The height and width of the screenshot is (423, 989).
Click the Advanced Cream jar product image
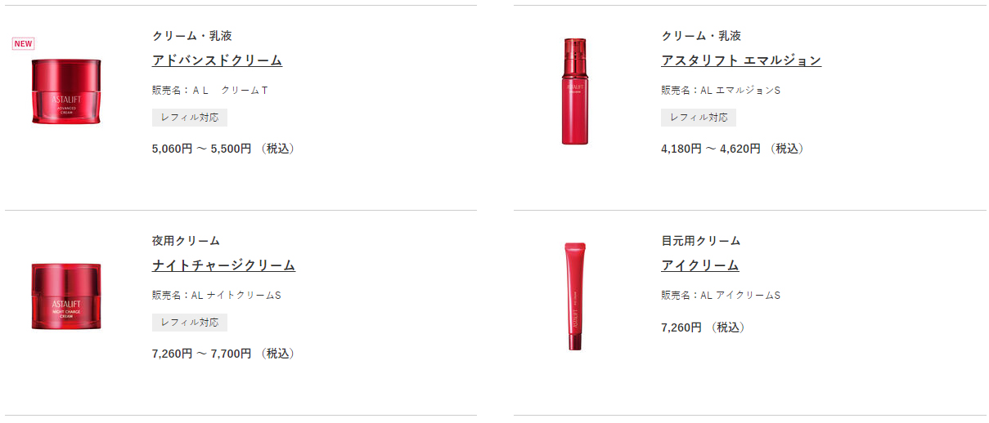tap(66, 91)
